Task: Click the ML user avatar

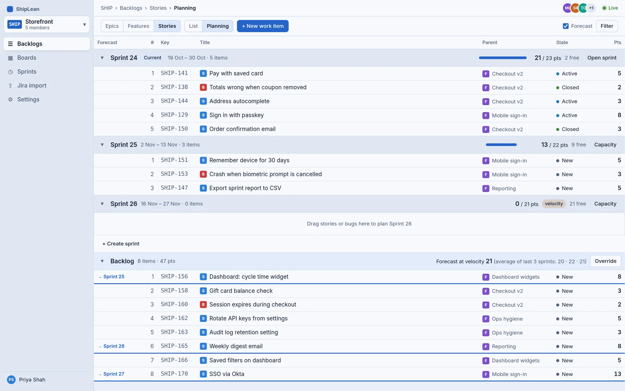Action: pyautogui.click(x=567, y=8)
